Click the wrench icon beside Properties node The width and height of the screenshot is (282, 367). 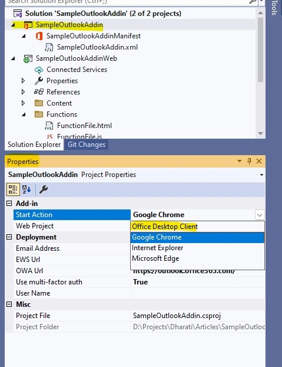pyautogui.click(x=39, y=81)
